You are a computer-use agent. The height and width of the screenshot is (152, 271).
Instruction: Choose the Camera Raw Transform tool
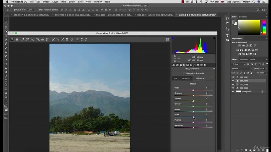47,40
